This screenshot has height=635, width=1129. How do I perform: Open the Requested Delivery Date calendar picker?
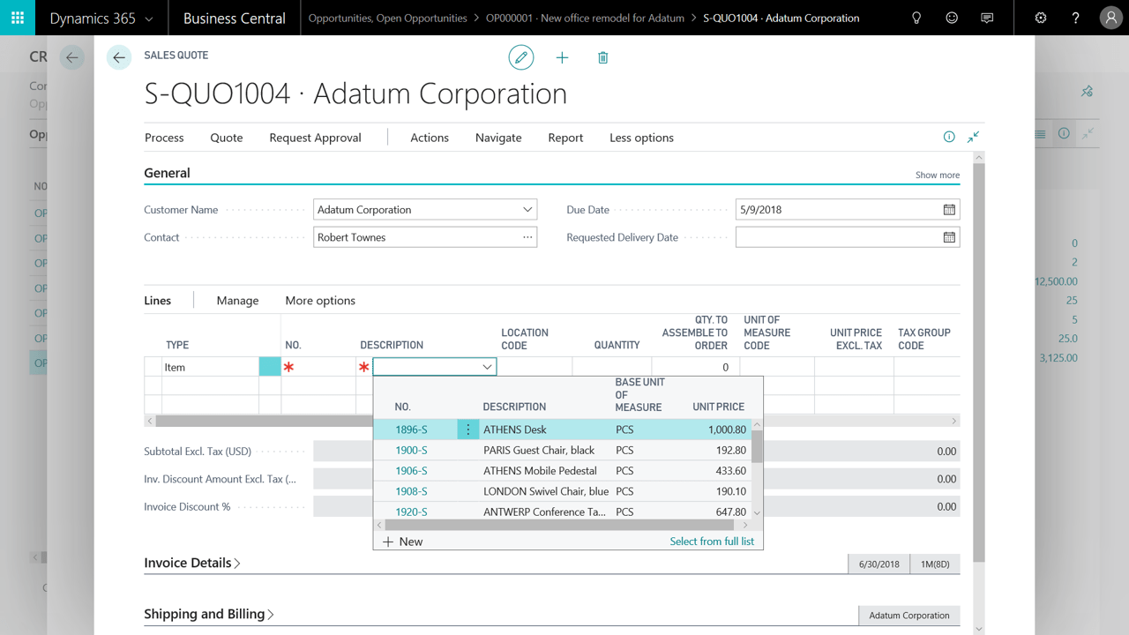pos(949,237)
